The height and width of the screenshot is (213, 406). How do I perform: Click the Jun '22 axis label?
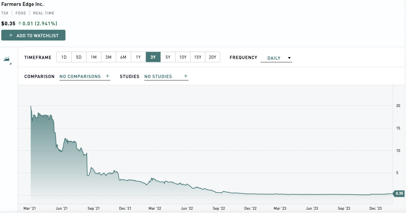click(x=187, y=209)
